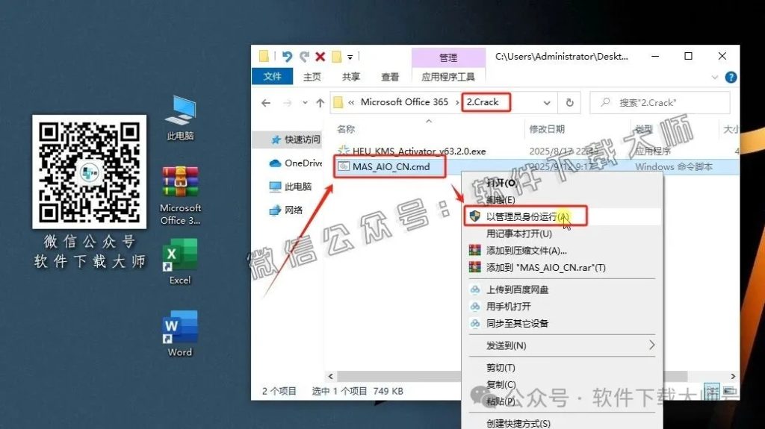Click the HEU_KMS_Activator file icon
This screenshot has height=429, width=765.
click(344, 150)
